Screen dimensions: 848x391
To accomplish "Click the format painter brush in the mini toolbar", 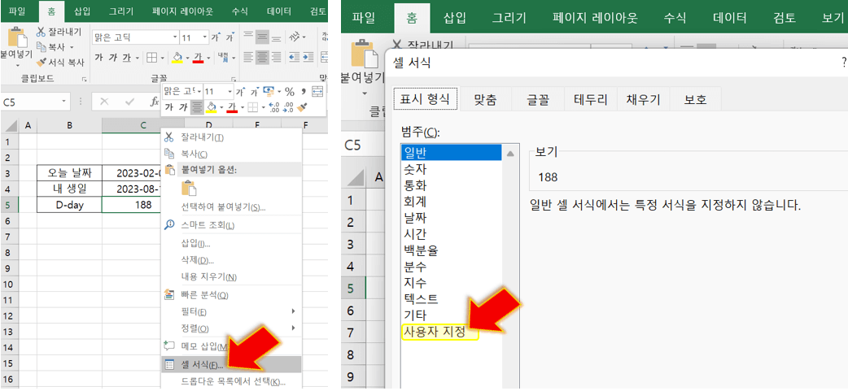I will click(302, 107).
